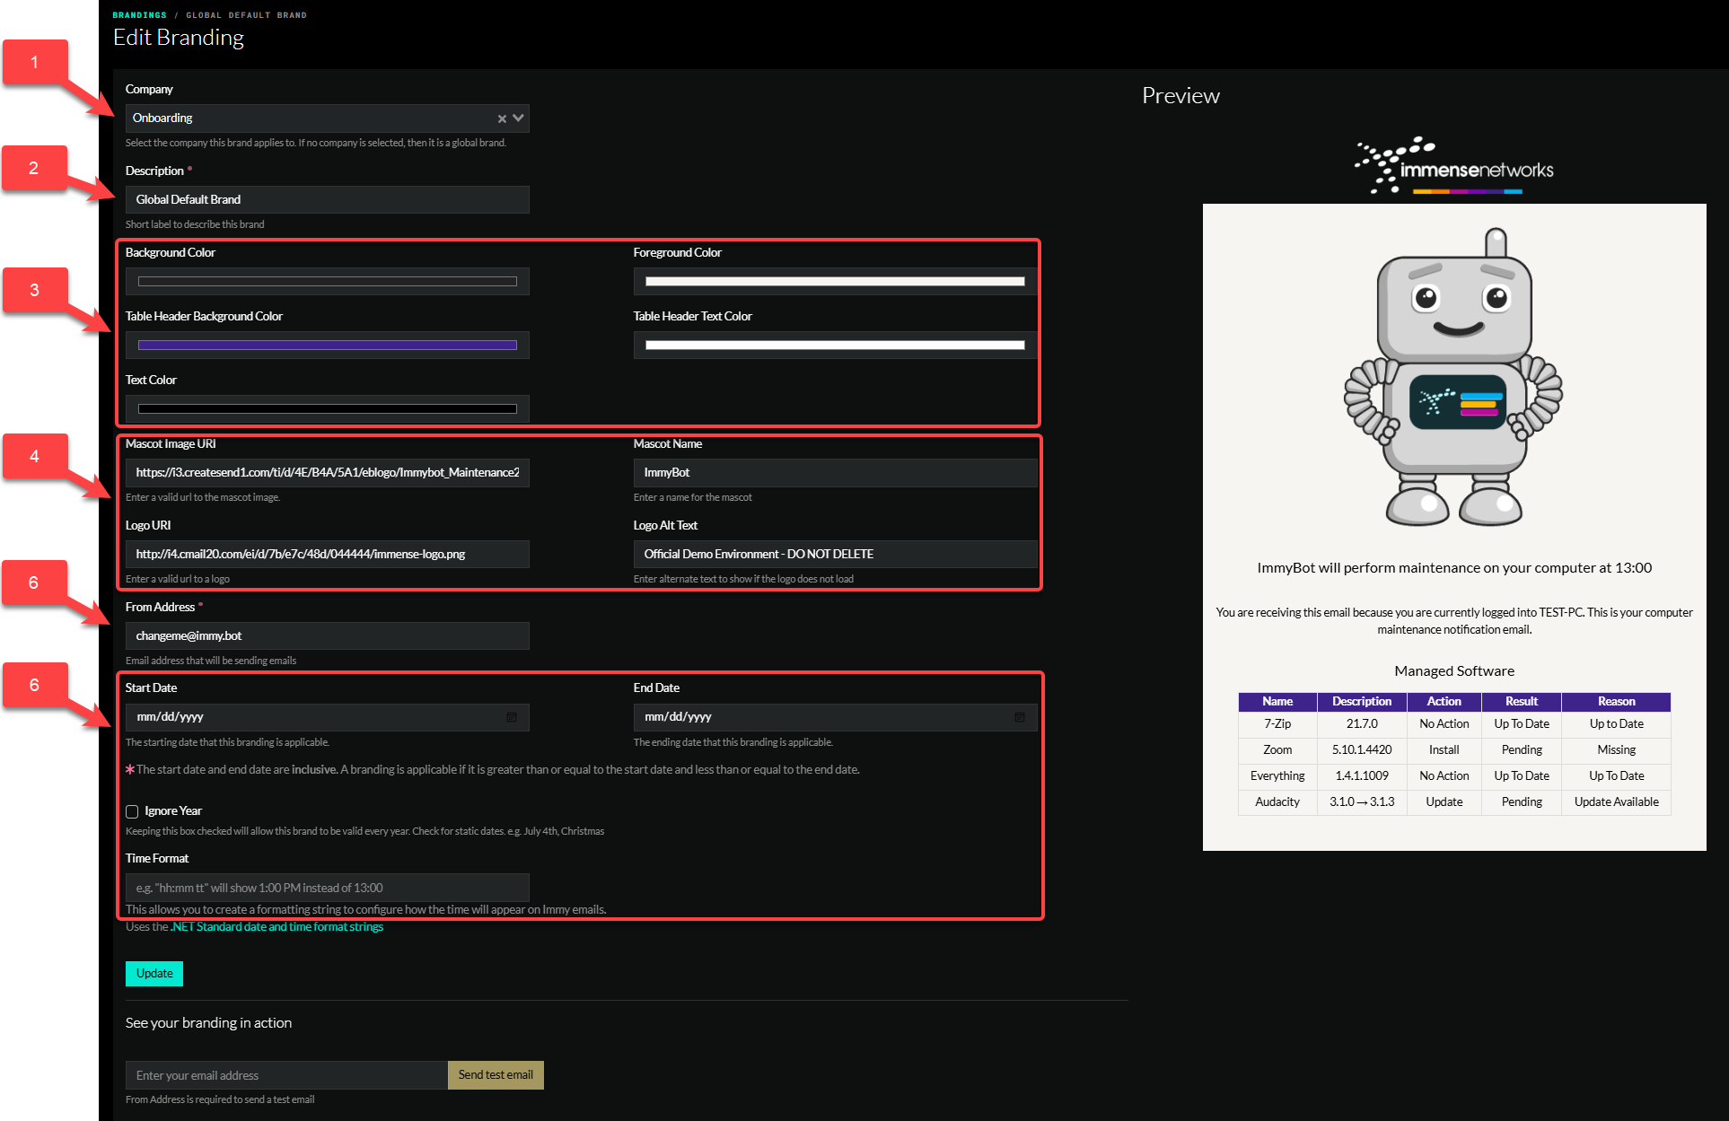This screenshot has width=1729, height=1121.
Task: Click the Time Format input field
Action: click(x=327, y=888)
